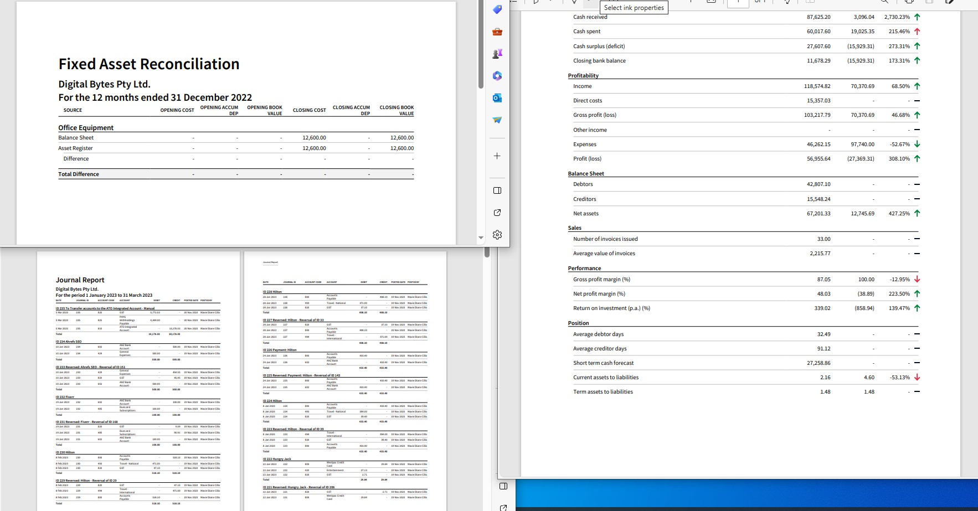Click the "Closing bank balance" row label
This screenshot has height=511, width=978.
tap(600, 61)
